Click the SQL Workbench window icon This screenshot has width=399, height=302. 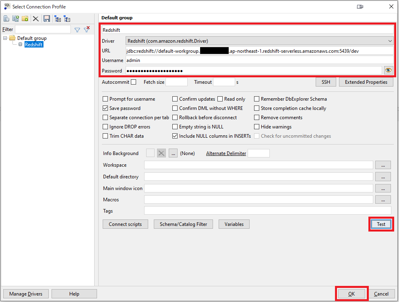(7, 6)
